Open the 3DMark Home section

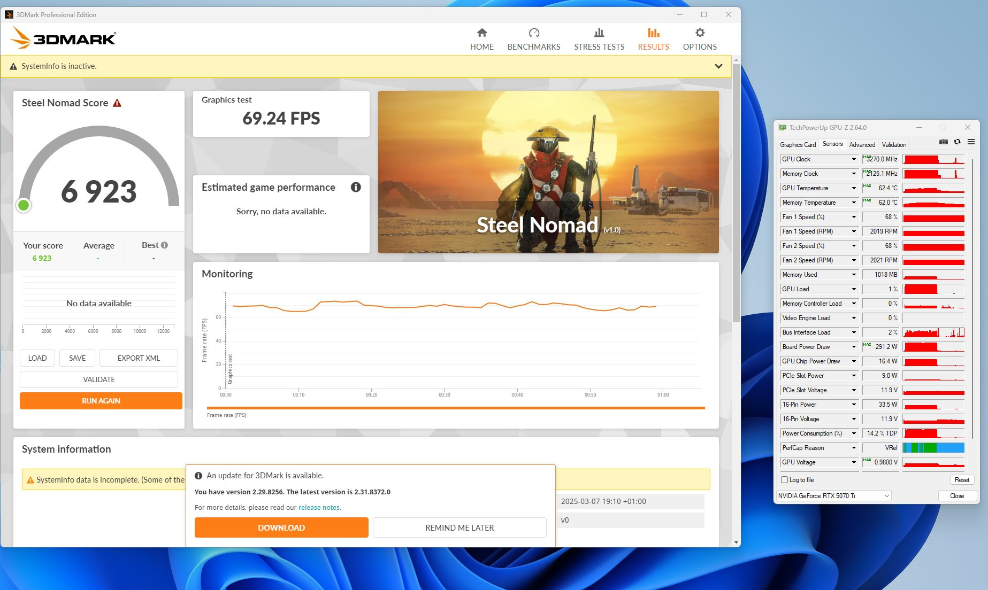pyautogui.click(x=481, y=40)
